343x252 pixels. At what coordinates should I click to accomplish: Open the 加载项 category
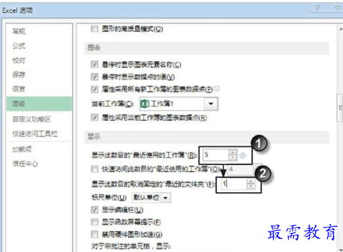pos(22,149)
